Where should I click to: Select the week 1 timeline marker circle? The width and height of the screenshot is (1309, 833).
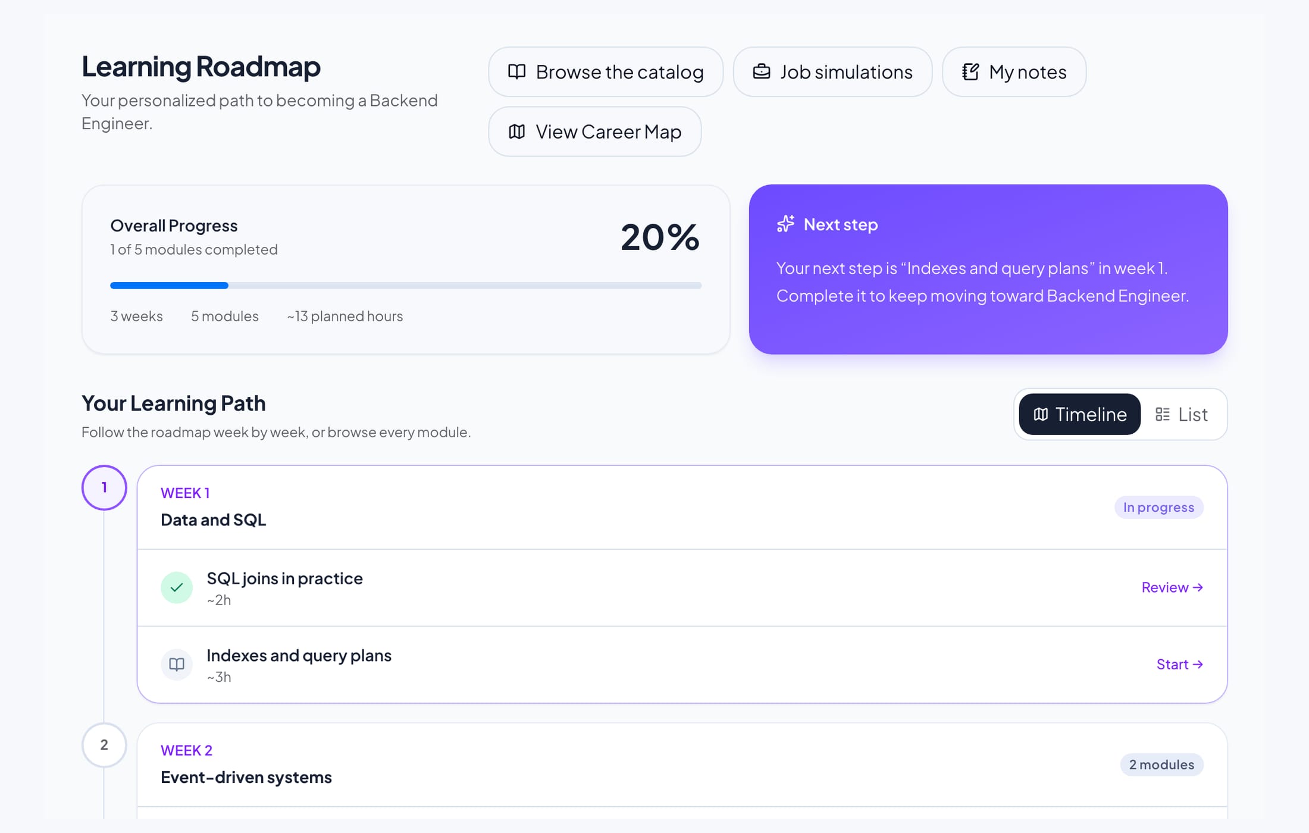pyautogui.click(x=104, y=487)
